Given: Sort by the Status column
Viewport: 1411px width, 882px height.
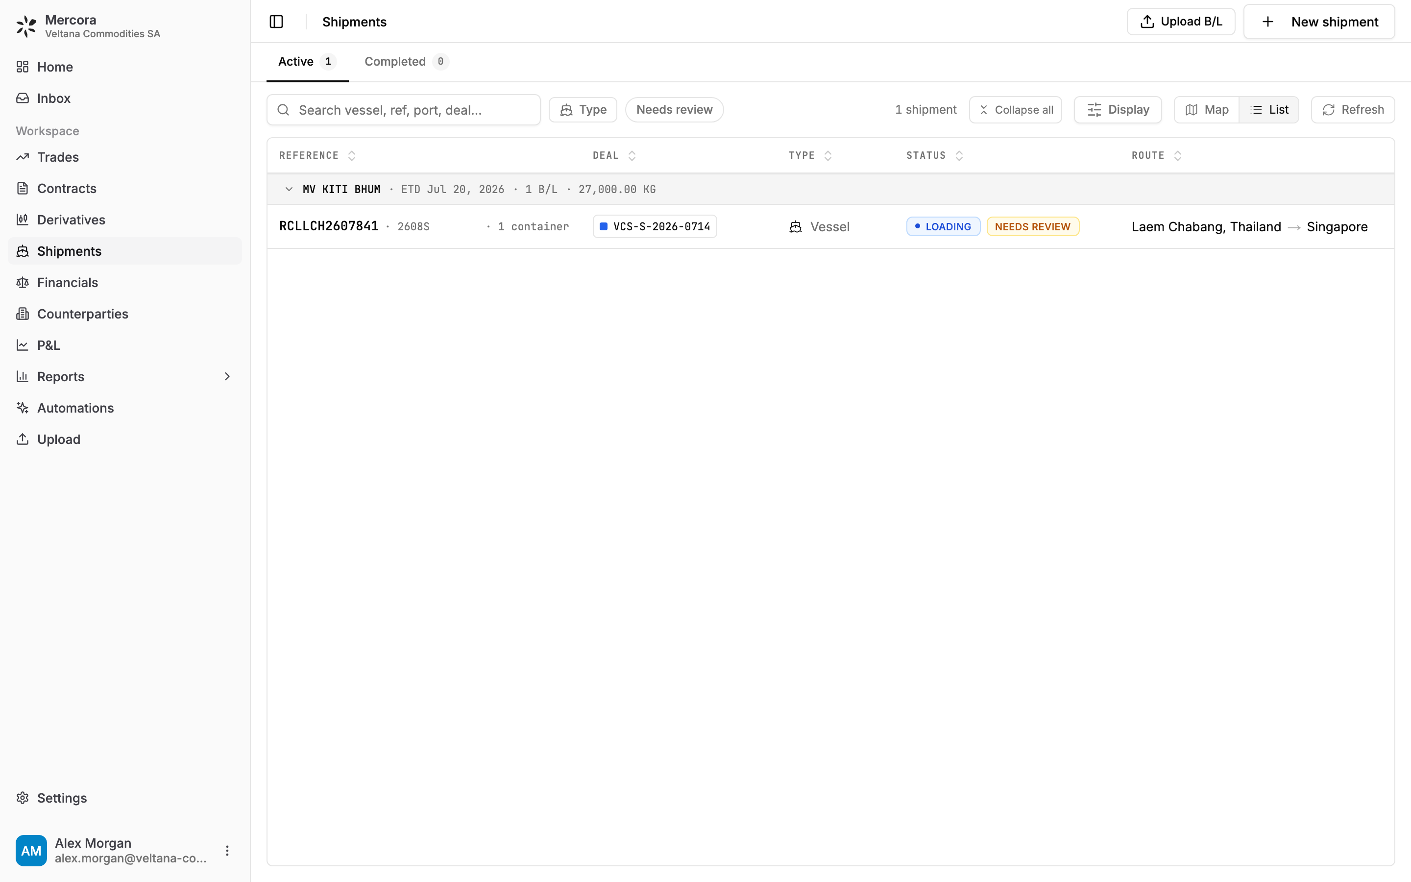Looking at the screenshot, I should [x=935, y=156].
